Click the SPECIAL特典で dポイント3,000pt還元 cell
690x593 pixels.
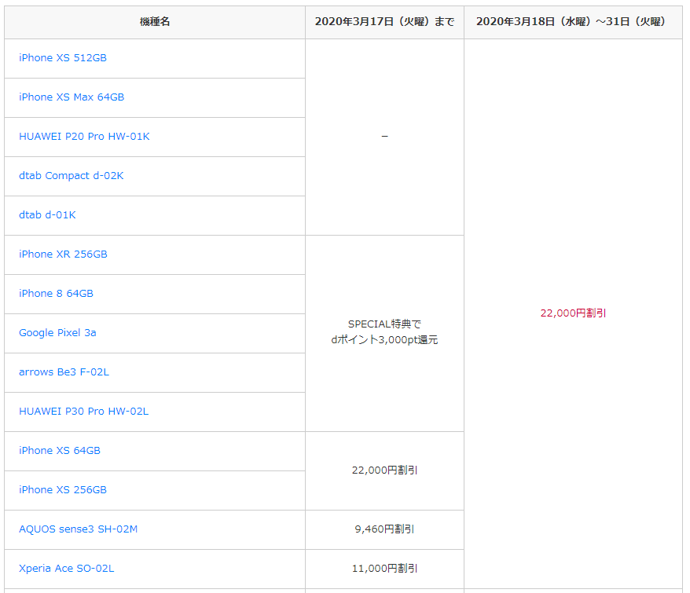(x=384, y=332)
